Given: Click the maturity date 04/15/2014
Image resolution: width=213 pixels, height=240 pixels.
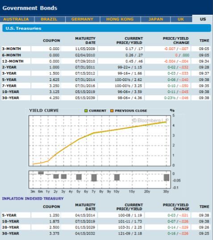Looking at the screenshot, I should pos(85,215).
